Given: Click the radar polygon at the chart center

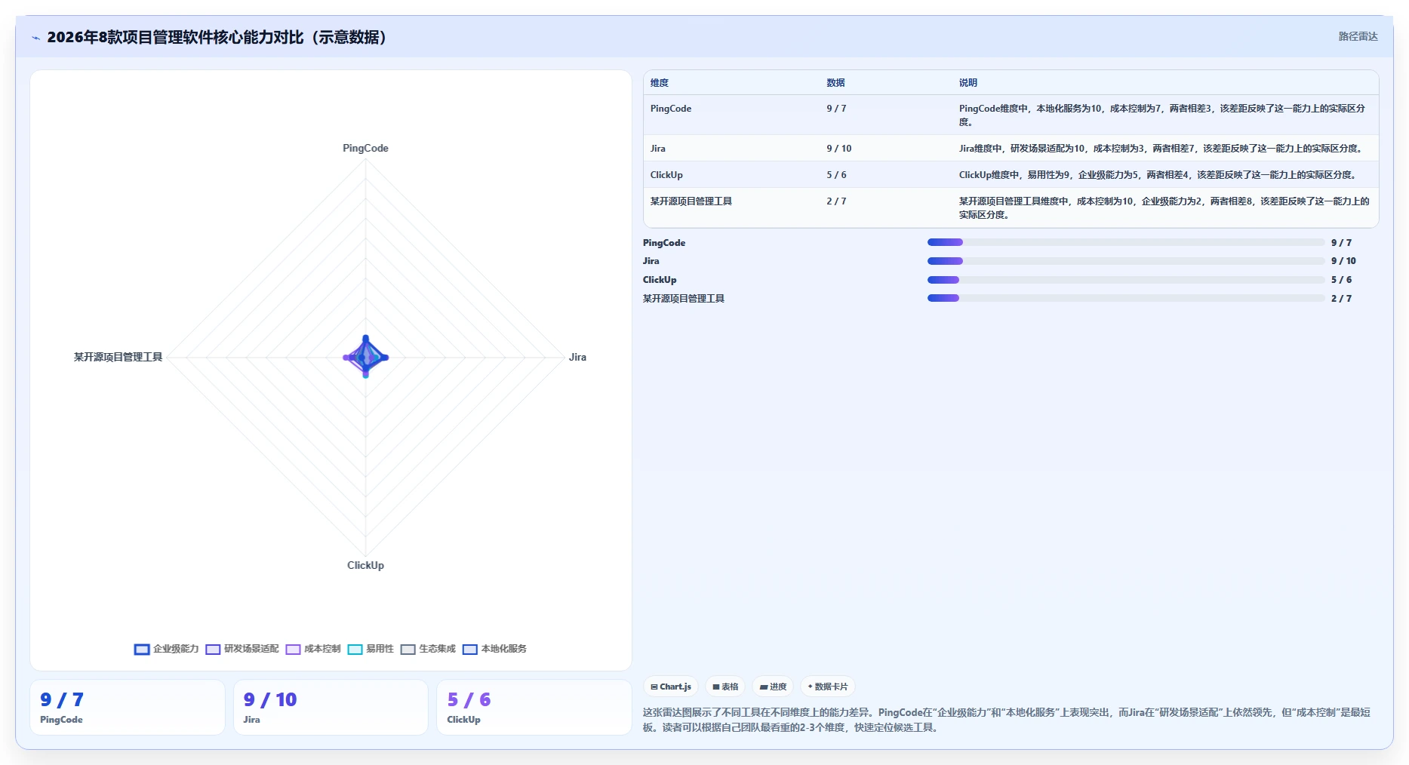Looking at the screenshot, I should coord(366,357).
